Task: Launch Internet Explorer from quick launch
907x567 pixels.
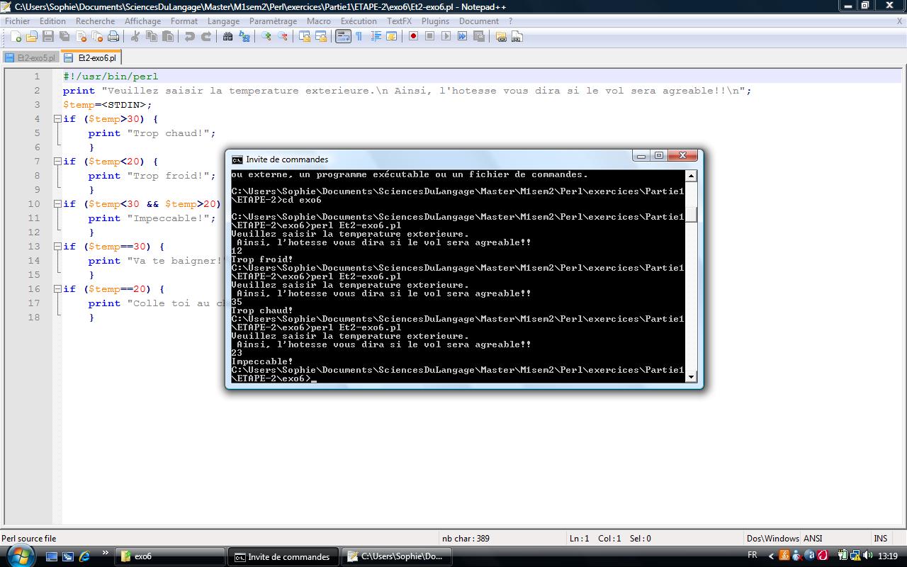Action: click(x=84, y=556)
